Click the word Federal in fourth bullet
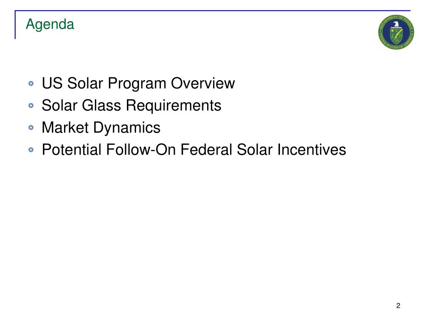This screenshot has width=426, height=319. coord(206,150)
